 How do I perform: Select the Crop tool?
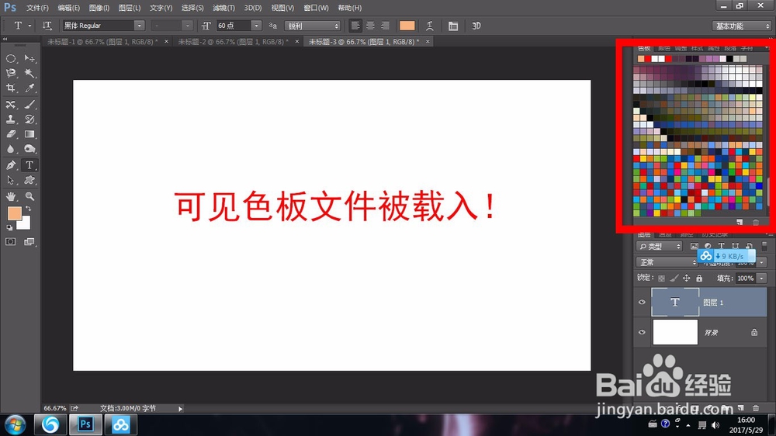coord(10,88)
